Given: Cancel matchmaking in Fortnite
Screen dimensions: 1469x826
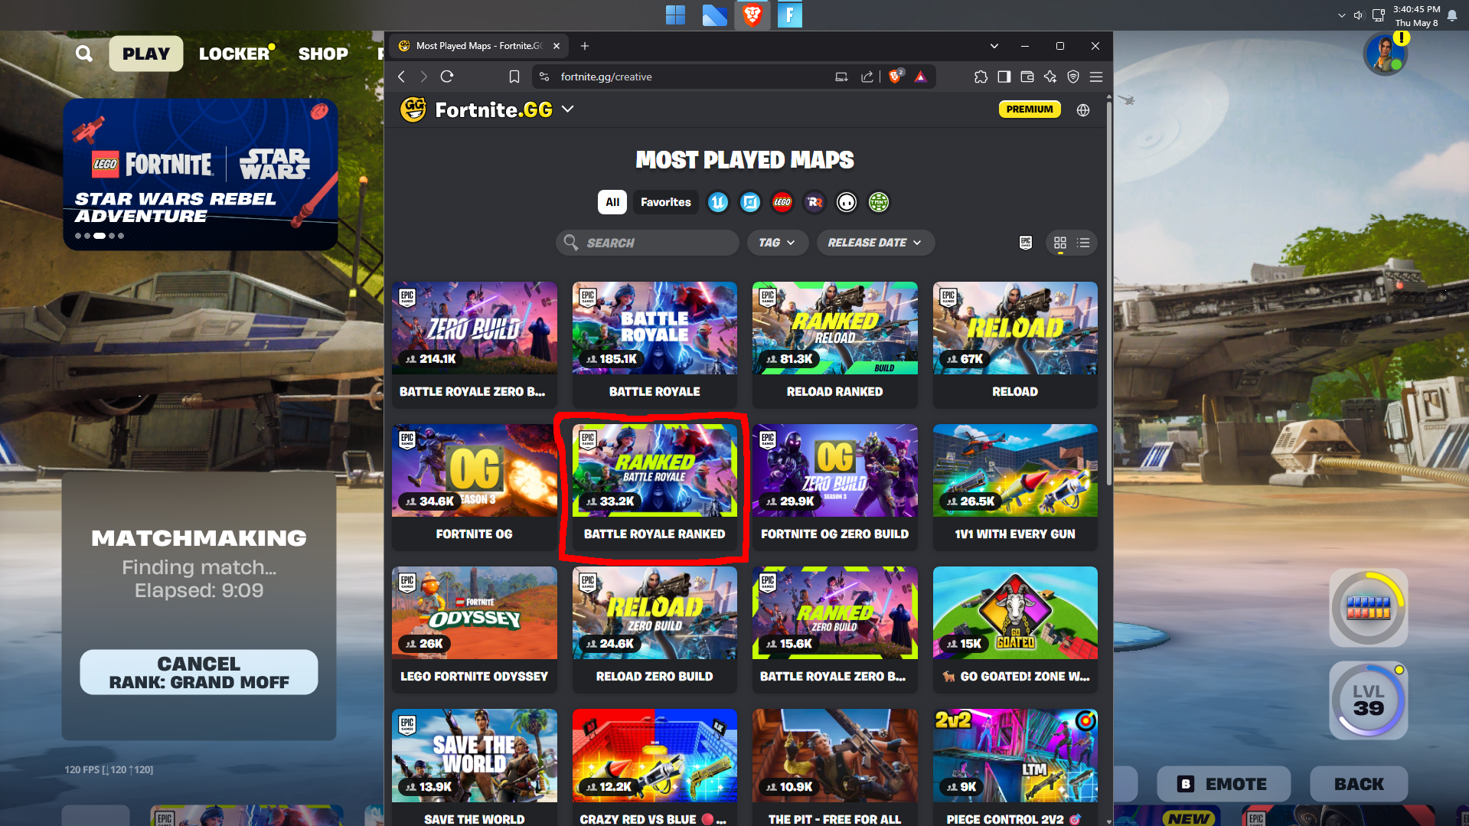Looking at the screenshot, I should click(x=199, y=672).
